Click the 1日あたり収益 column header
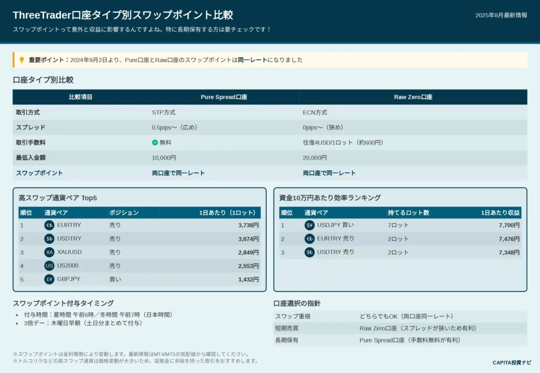This screenshot has height=373, width=540. tap(500, 213)
